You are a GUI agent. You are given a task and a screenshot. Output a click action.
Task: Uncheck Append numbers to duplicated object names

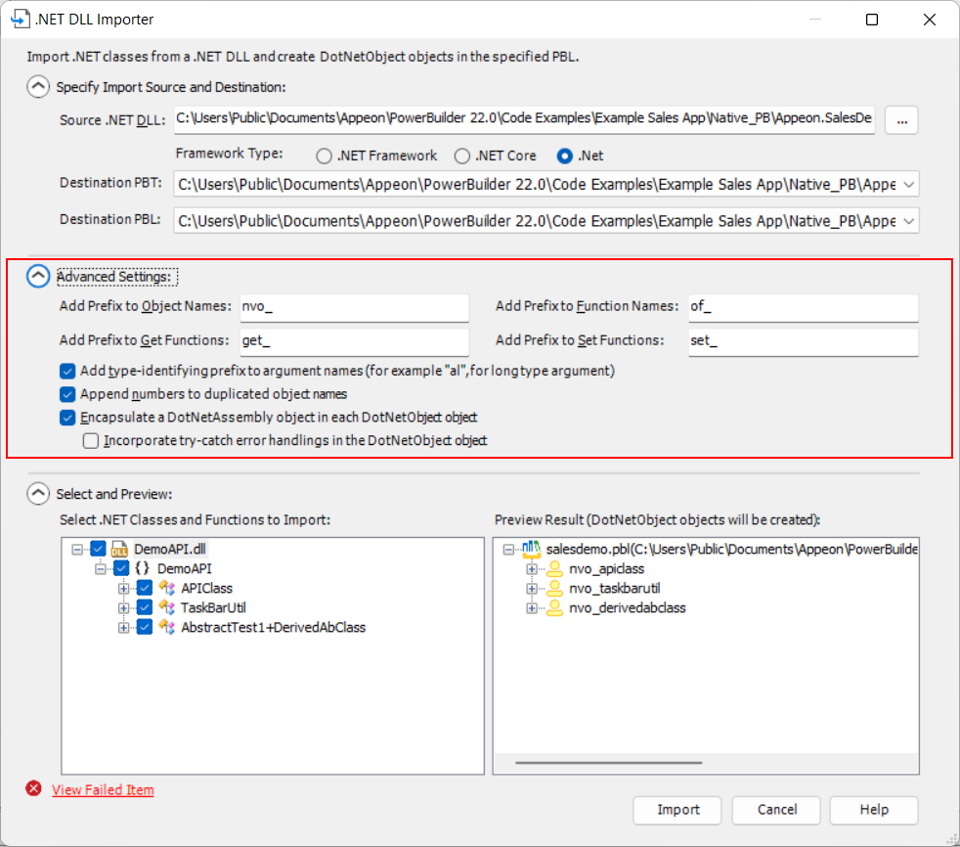(66, 395)
